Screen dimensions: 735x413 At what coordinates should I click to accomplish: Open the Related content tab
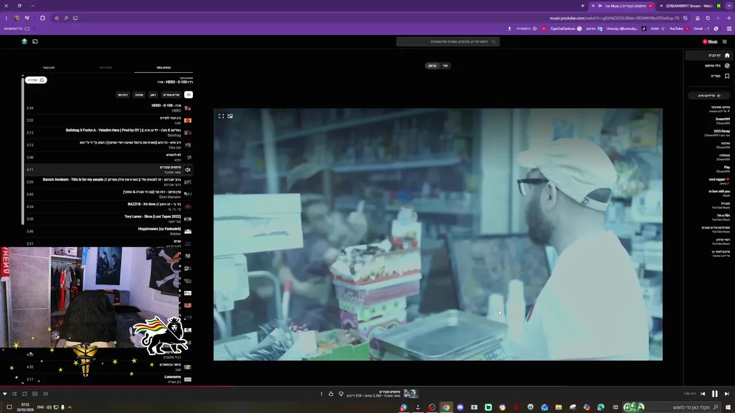pos(48,68)
